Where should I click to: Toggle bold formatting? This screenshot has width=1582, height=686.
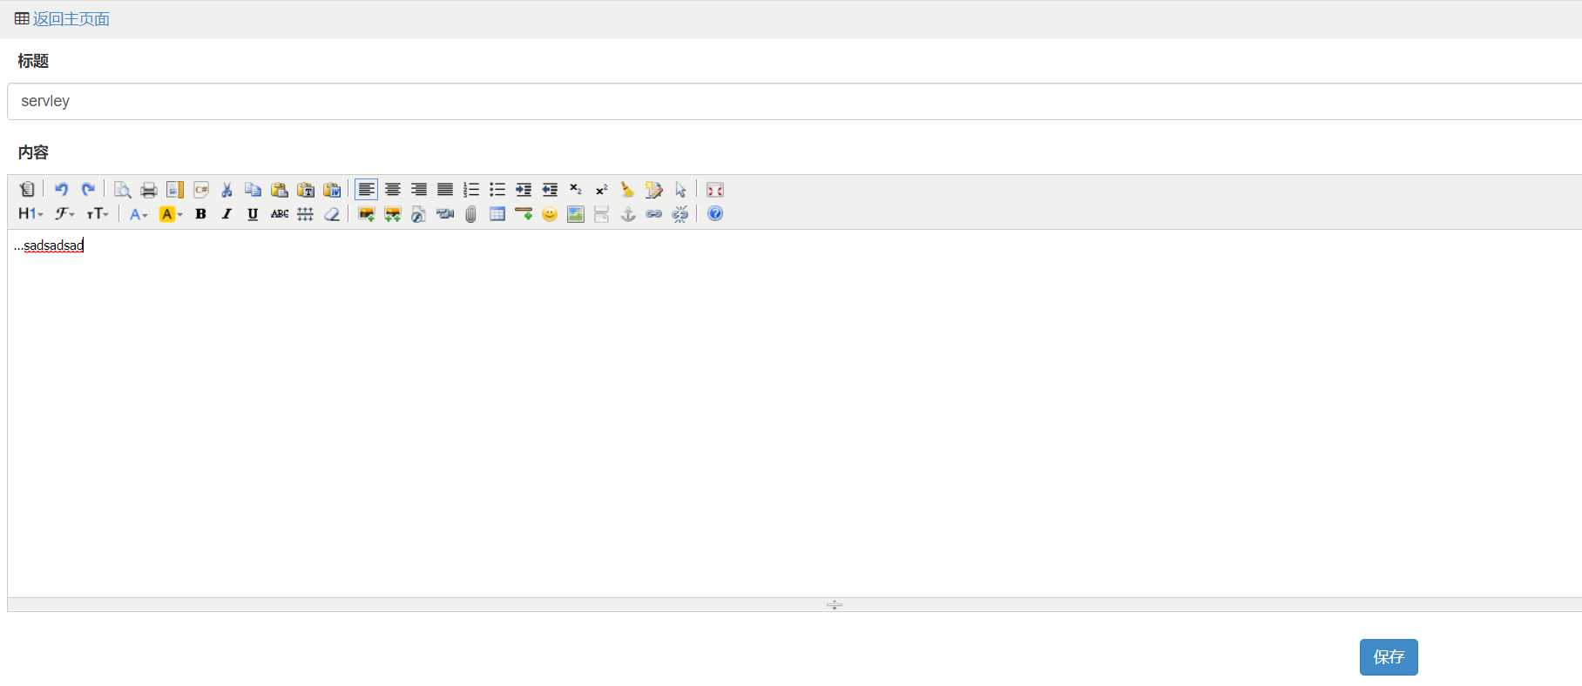click(201, 213)
